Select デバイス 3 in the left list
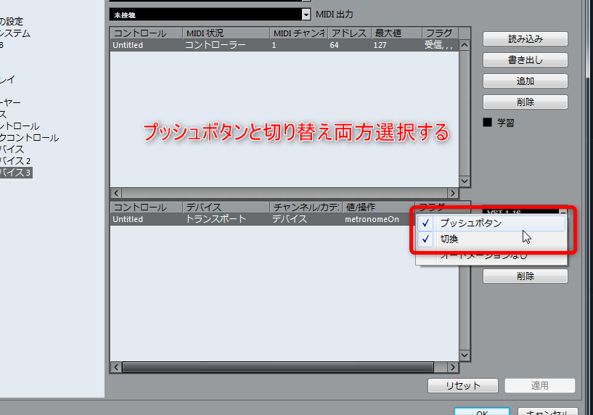The height and width of the screenshot is (415, 593). 15,173
